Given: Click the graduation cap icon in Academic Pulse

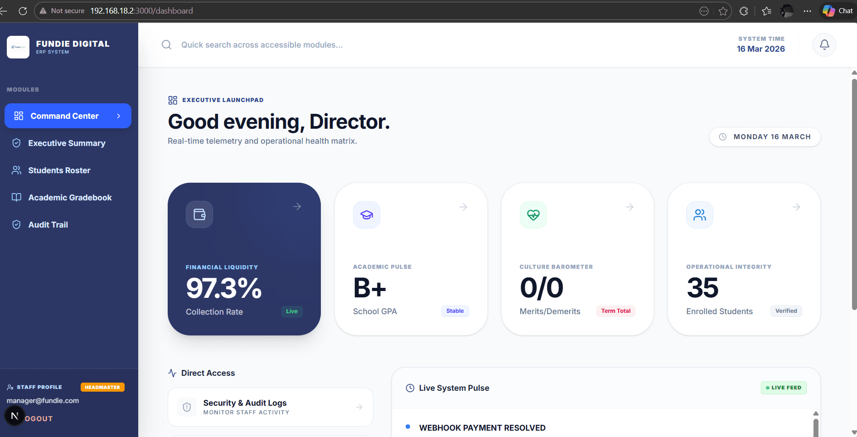Looking at the screenshot, I should (366, 215).
